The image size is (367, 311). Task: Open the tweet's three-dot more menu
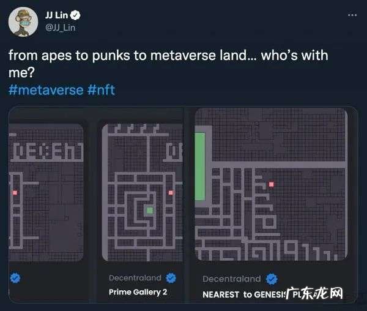click(352, 15)
